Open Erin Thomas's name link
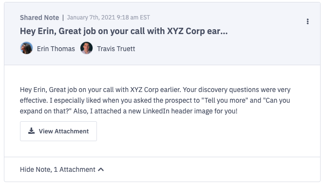The width and height of the screenshot is (325, 184). [x=56, y=49]
